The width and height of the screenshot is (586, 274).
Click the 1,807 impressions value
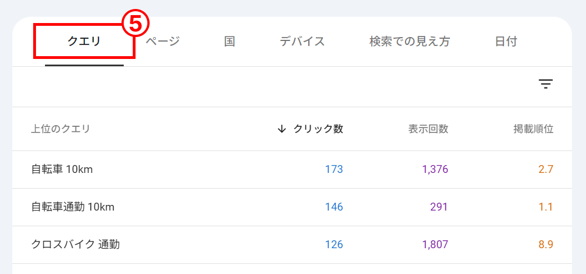[435, 244]
